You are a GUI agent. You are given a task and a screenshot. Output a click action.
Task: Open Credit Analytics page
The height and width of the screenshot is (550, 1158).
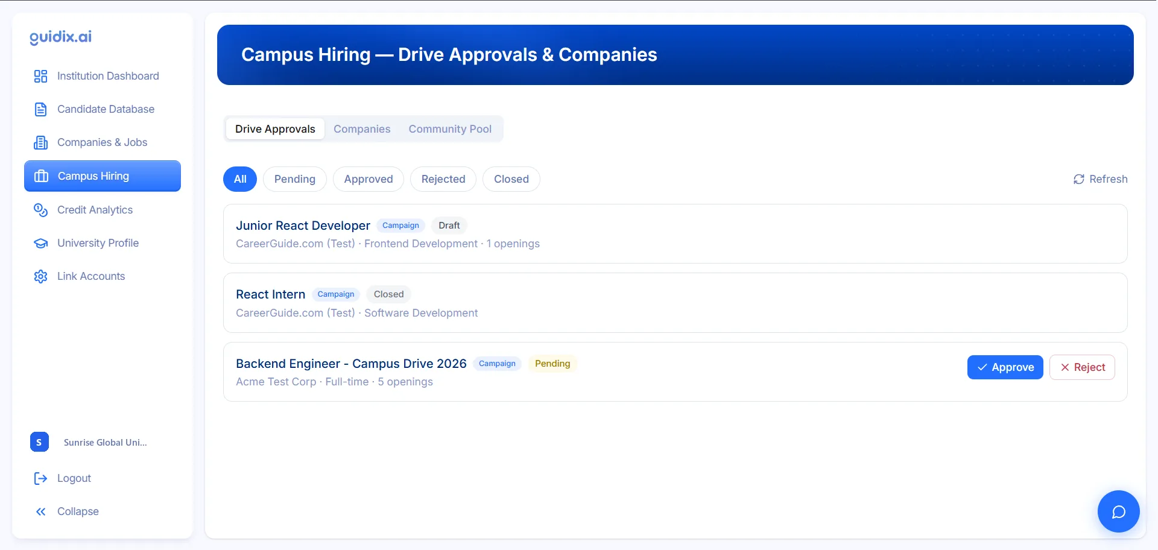[103, 210]
